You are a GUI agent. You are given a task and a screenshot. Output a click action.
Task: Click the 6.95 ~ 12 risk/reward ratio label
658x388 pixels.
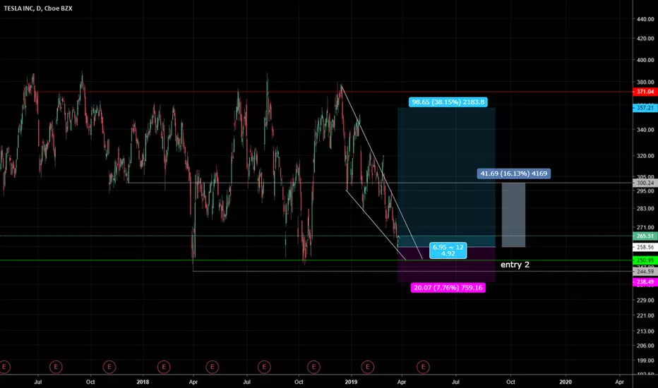point(448,250)
